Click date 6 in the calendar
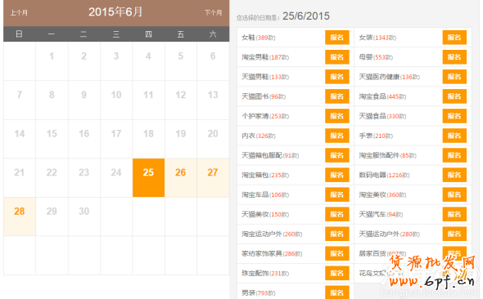The height and width of the screenshot is (299, 483). (213, 61)
